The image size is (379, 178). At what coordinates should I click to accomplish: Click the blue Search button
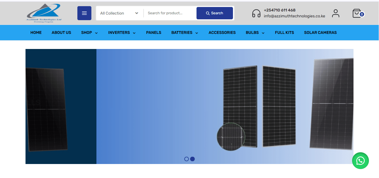click(x=215, y=13)
